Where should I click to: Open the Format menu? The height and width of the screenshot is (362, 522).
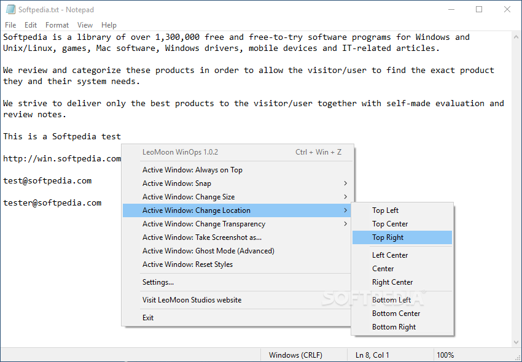57,25
